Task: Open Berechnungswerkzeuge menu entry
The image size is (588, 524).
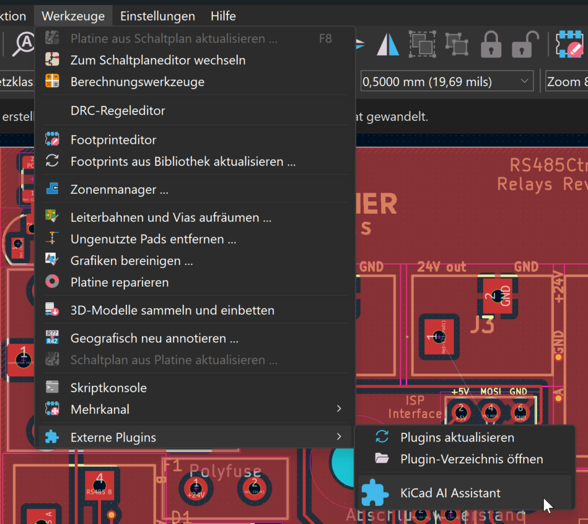Action: point(195,82)
